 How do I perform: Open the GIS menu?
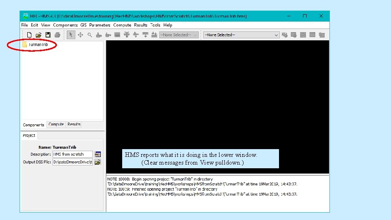click(83, 25)
